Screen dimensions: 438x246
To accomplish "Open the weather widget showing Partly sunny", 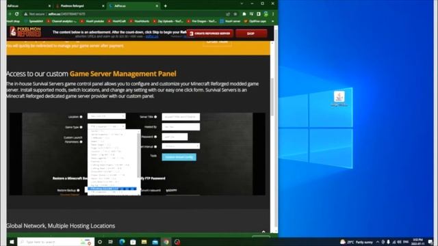I will pos(357,242).
